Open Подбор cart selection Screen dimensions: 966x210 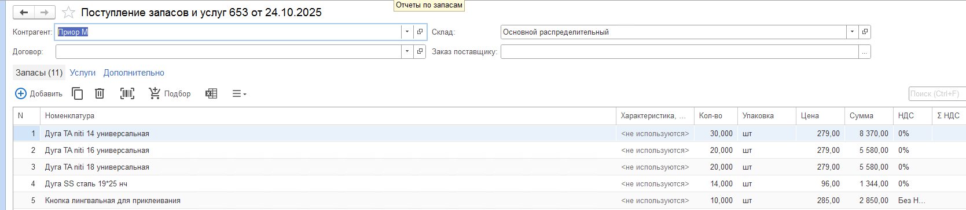(x=170, y=93)
